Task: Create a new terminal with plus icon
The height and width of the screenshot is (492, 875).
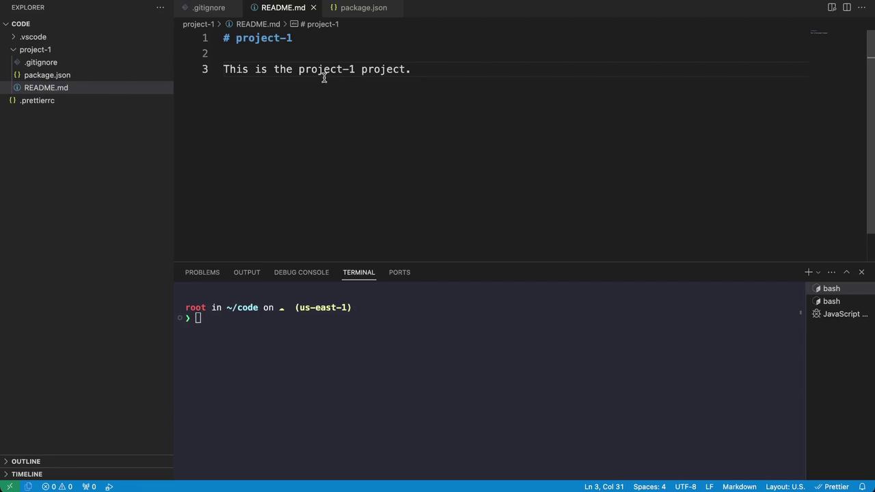Action: (809, 272)
